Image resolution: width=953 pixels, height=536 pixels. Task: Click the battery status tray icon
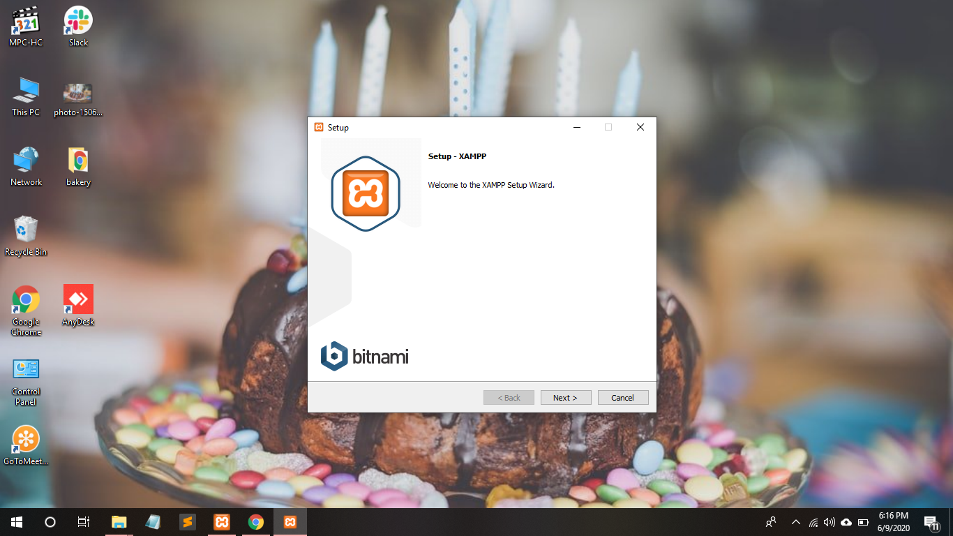point(863,522)
